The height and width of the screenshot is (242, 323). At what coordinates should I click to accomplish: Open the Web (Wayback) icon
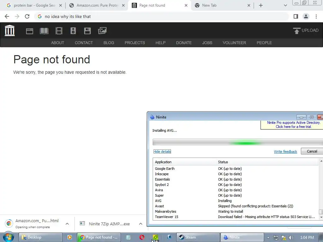click(29, 31)
